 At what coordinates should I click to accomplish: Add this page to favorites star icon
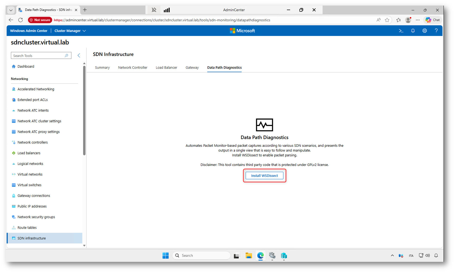point(387,20)
